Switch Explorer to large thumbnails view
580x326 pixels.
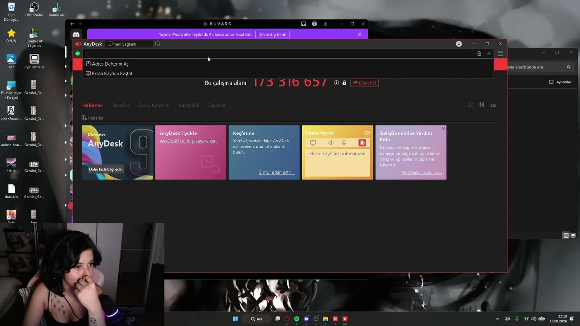click(x=573, y=235)
